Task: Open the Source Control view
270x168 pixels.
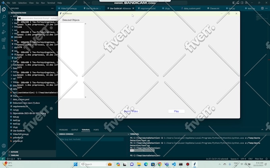Action: [x=4, y=25]
